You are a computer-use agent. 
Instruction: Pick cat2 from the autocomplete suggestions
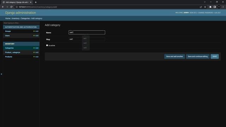tap(85, 43)
